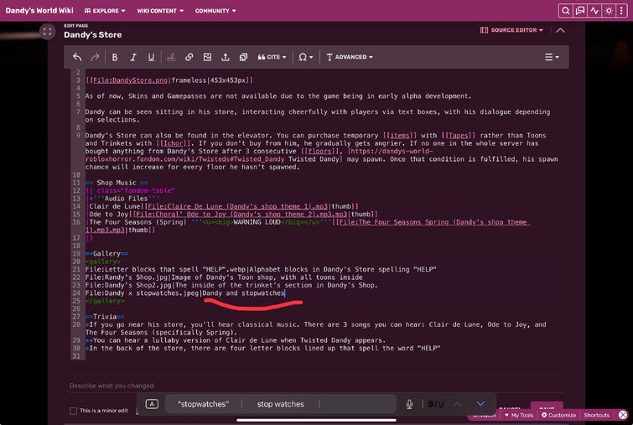Choose the stop watches keyboard suggestion

click(281, 404)
